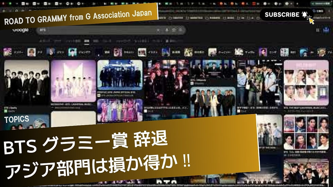Select the イラスト filter chip
Image resolution: width=333 pixels, height=187 pixels.
click(148, 52)
